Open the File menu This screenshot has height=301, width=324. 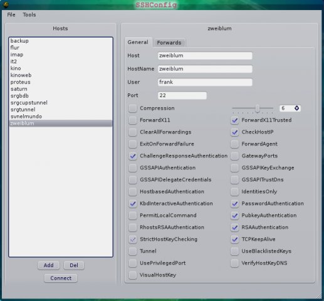tap(11, 14)
